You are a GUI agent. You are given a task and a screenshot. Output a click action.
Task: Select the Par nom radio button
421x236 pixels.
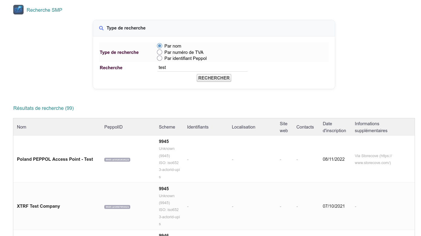coord(160,46)
